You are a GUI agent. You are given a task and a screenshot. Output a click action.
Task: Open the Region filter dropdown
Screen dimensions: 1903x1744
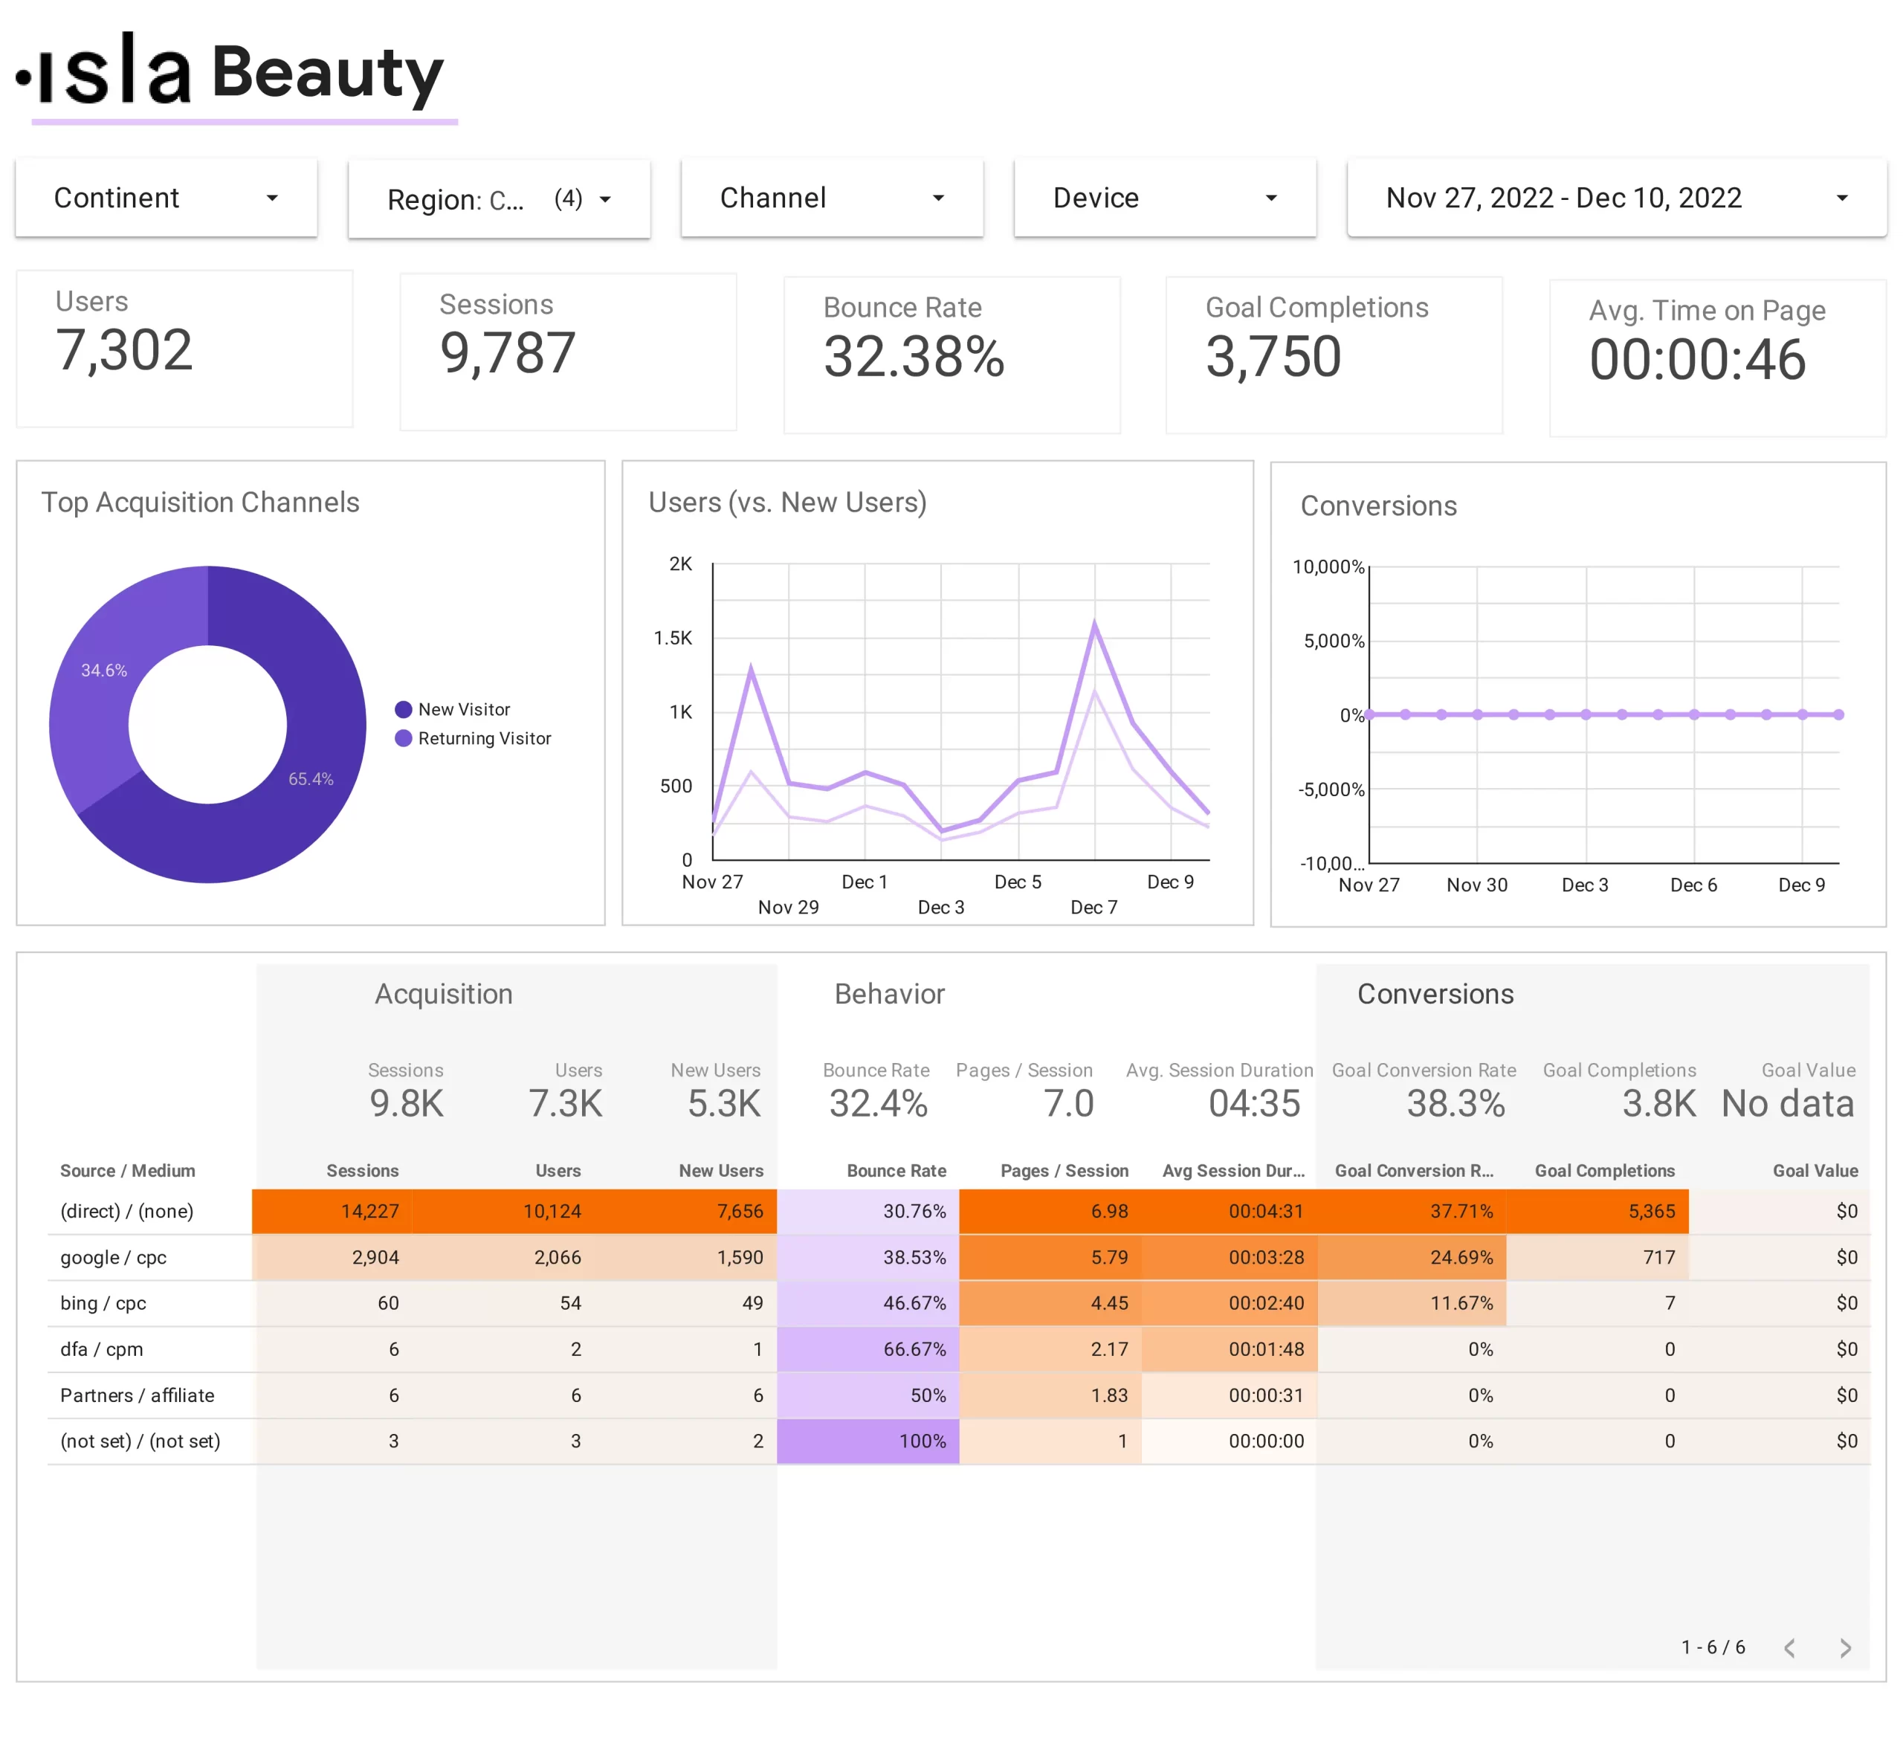[x=500, y=198]
